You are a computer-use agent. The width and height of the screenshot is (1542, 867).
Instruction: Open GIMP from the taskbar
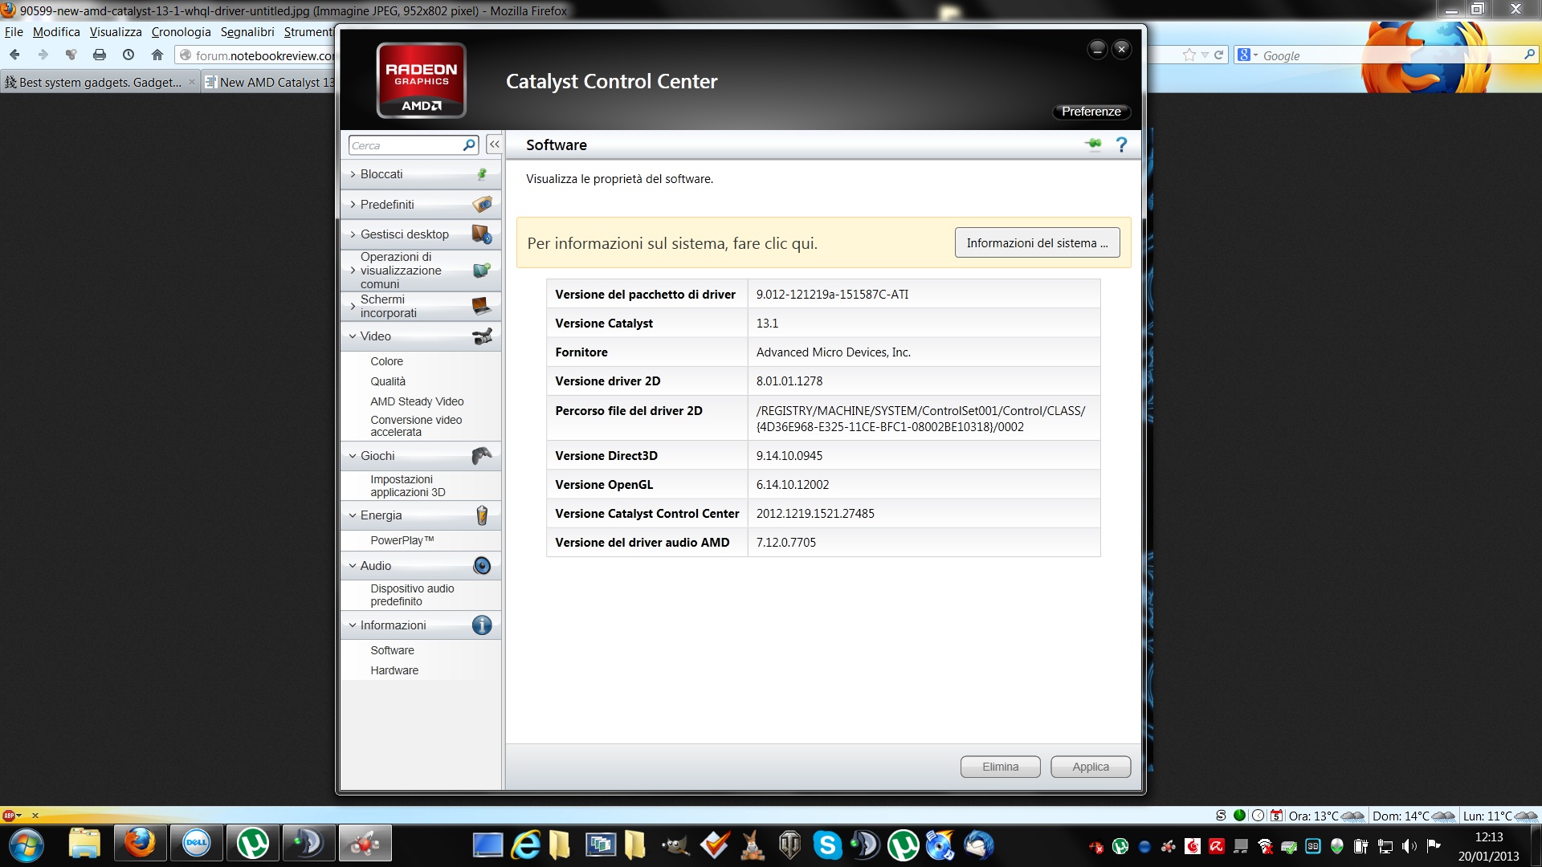675,845
